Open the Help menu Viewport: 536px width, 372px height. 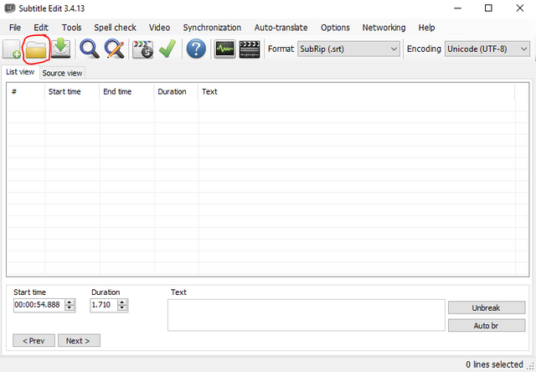coord(426,28)
